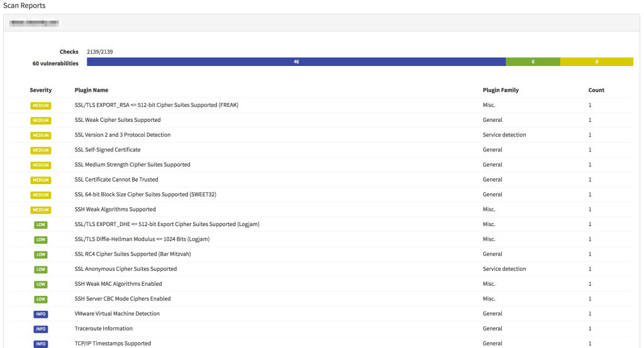Select SSL Version 2 and 3 Protocol Detection

coord(123,135)
